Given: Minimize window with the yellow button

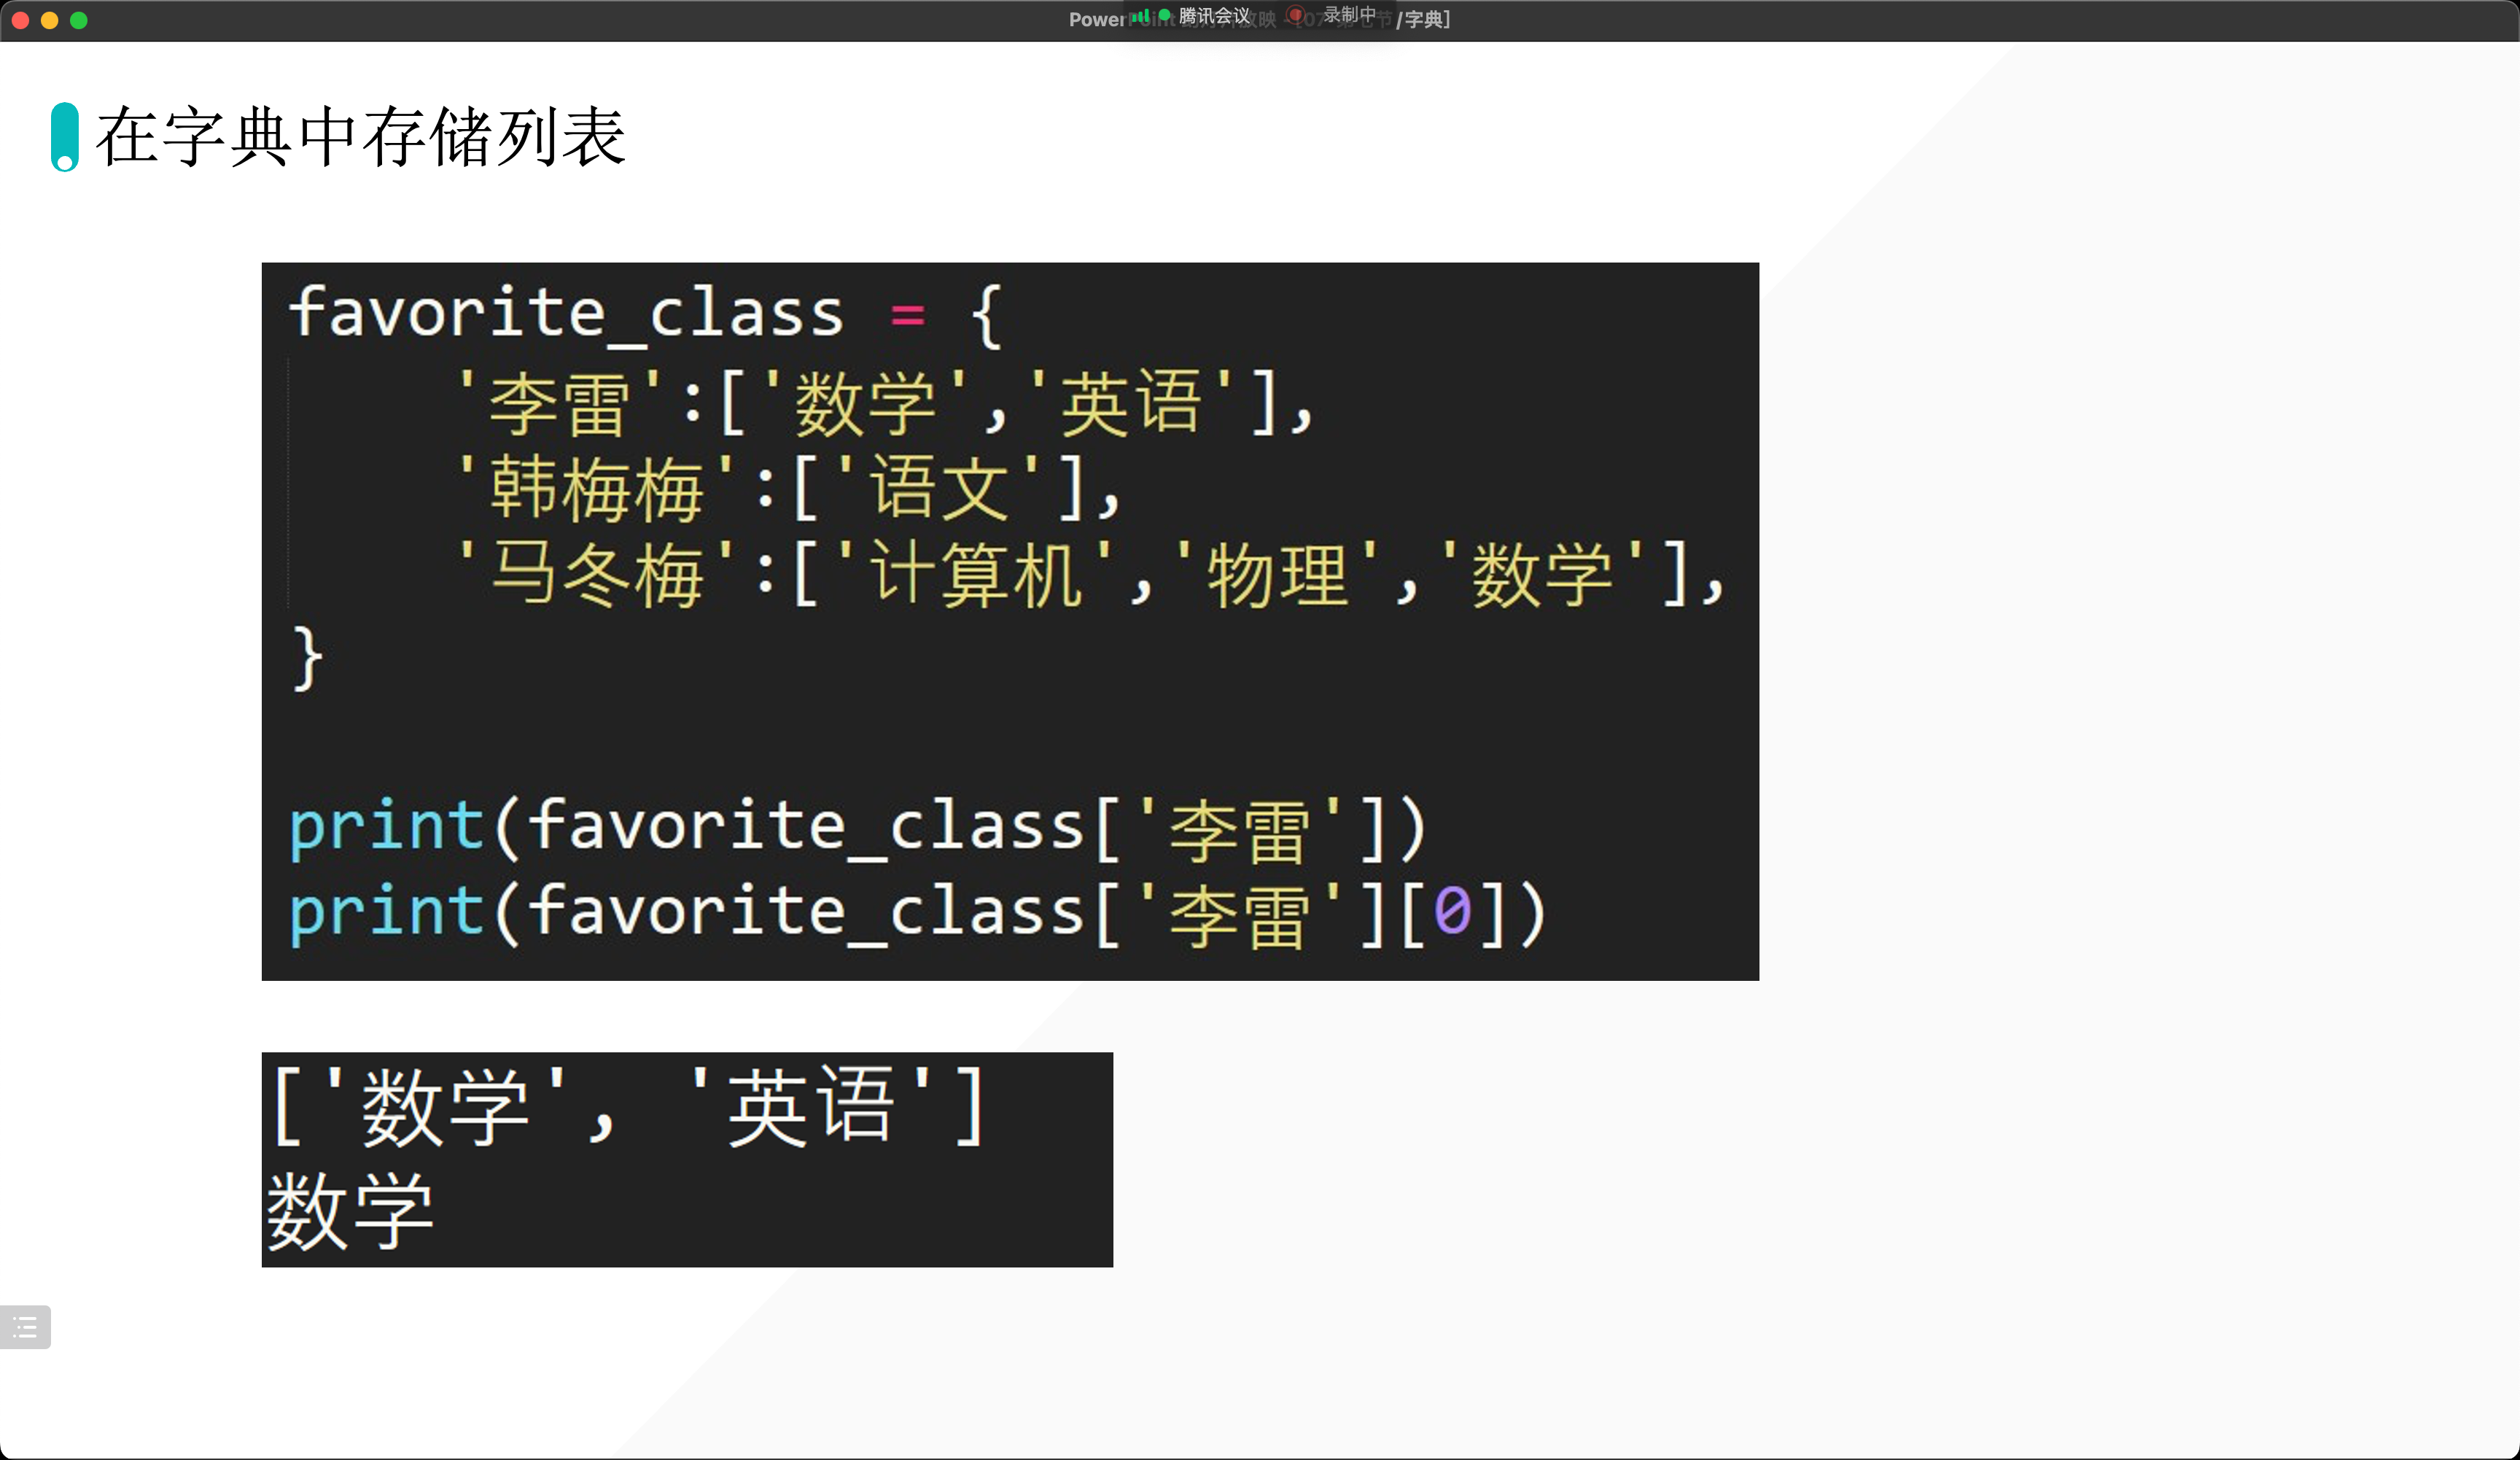Looking at the screenshot, I should click(49, 20).
